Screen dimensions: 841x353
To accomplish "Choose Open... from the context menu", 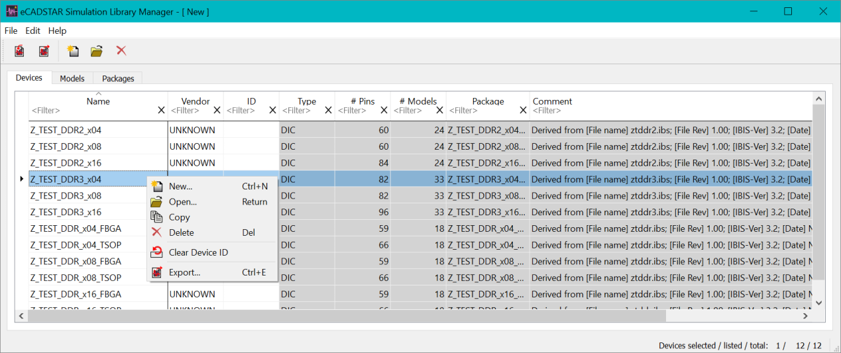I will (212, 202).
